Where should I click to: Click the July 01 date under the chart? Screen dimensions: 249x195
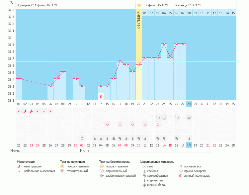pos(82,145)
